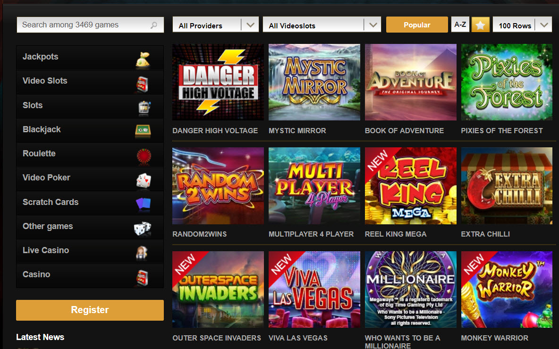The width and height of the screenshot is (559, 349).
Task: Click the Blackjack table icon
Action: (x=143, y=131)
